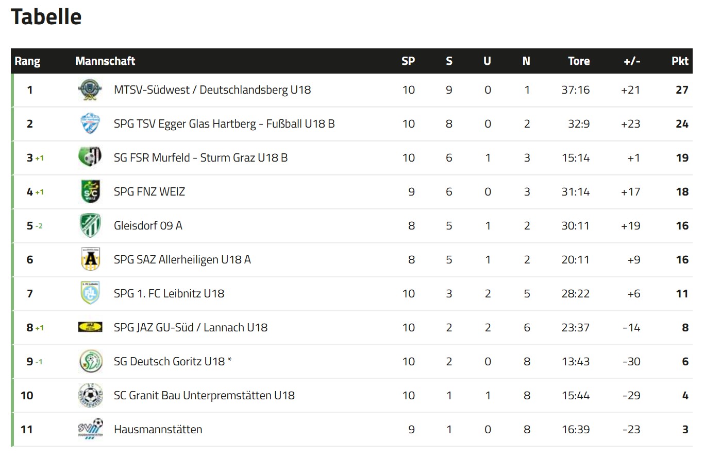Click the SV Hausmannstätten logo
This screenshot has width=704, height=459.
(90, 429)
